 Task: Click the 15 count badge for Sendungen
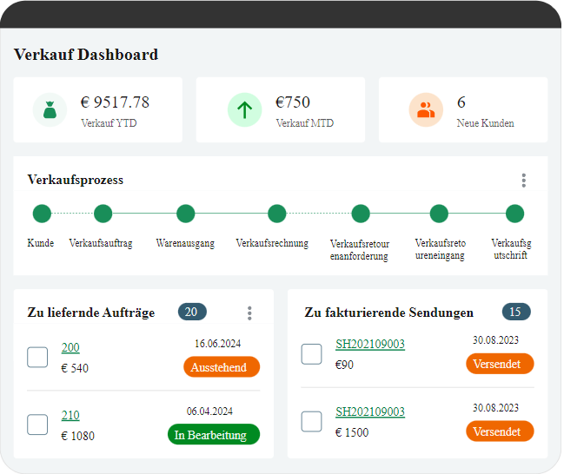516,312
